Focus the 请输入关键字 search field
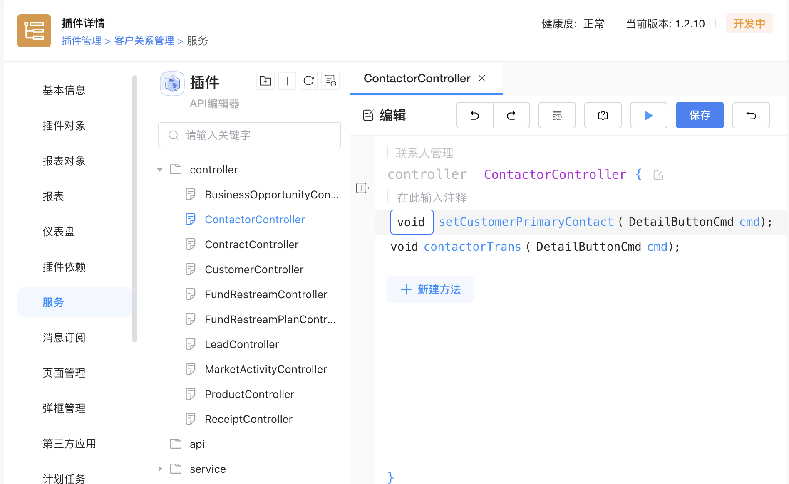Image resolution: width=789 pixels, height=484 pixels. (x=250, y=135)
